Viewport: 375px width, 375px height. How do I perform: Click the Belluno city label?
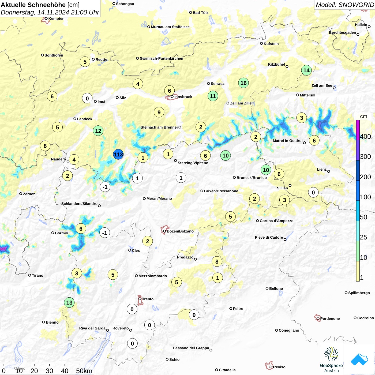(276, 288)
